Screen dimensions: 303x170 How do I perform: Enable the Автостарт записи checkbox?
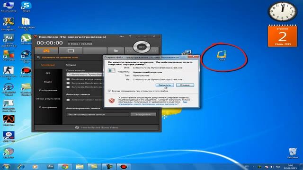(68, 100)
